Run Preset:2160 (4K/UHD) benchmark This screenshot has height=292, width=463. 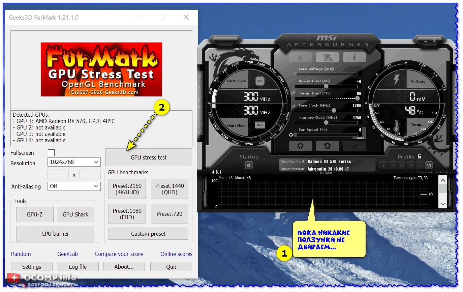pos(127,189)
